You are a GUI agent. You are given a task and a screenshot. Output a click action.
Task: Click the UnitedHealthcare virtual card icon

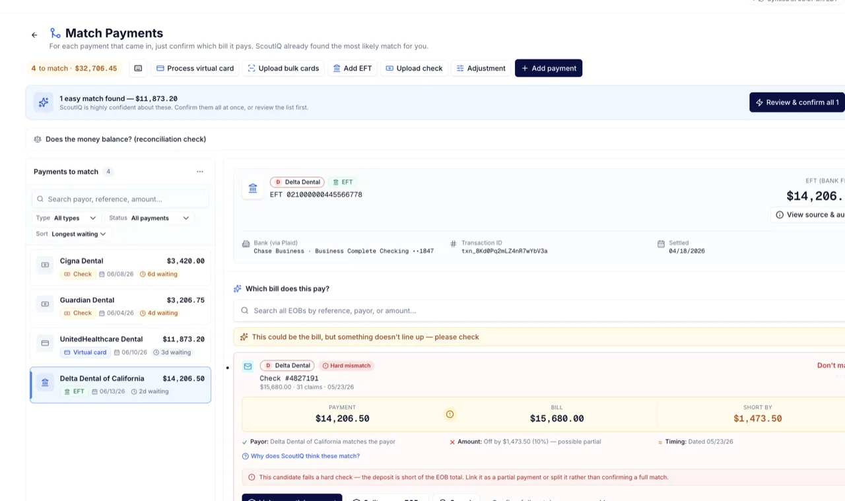pos(45,343)
